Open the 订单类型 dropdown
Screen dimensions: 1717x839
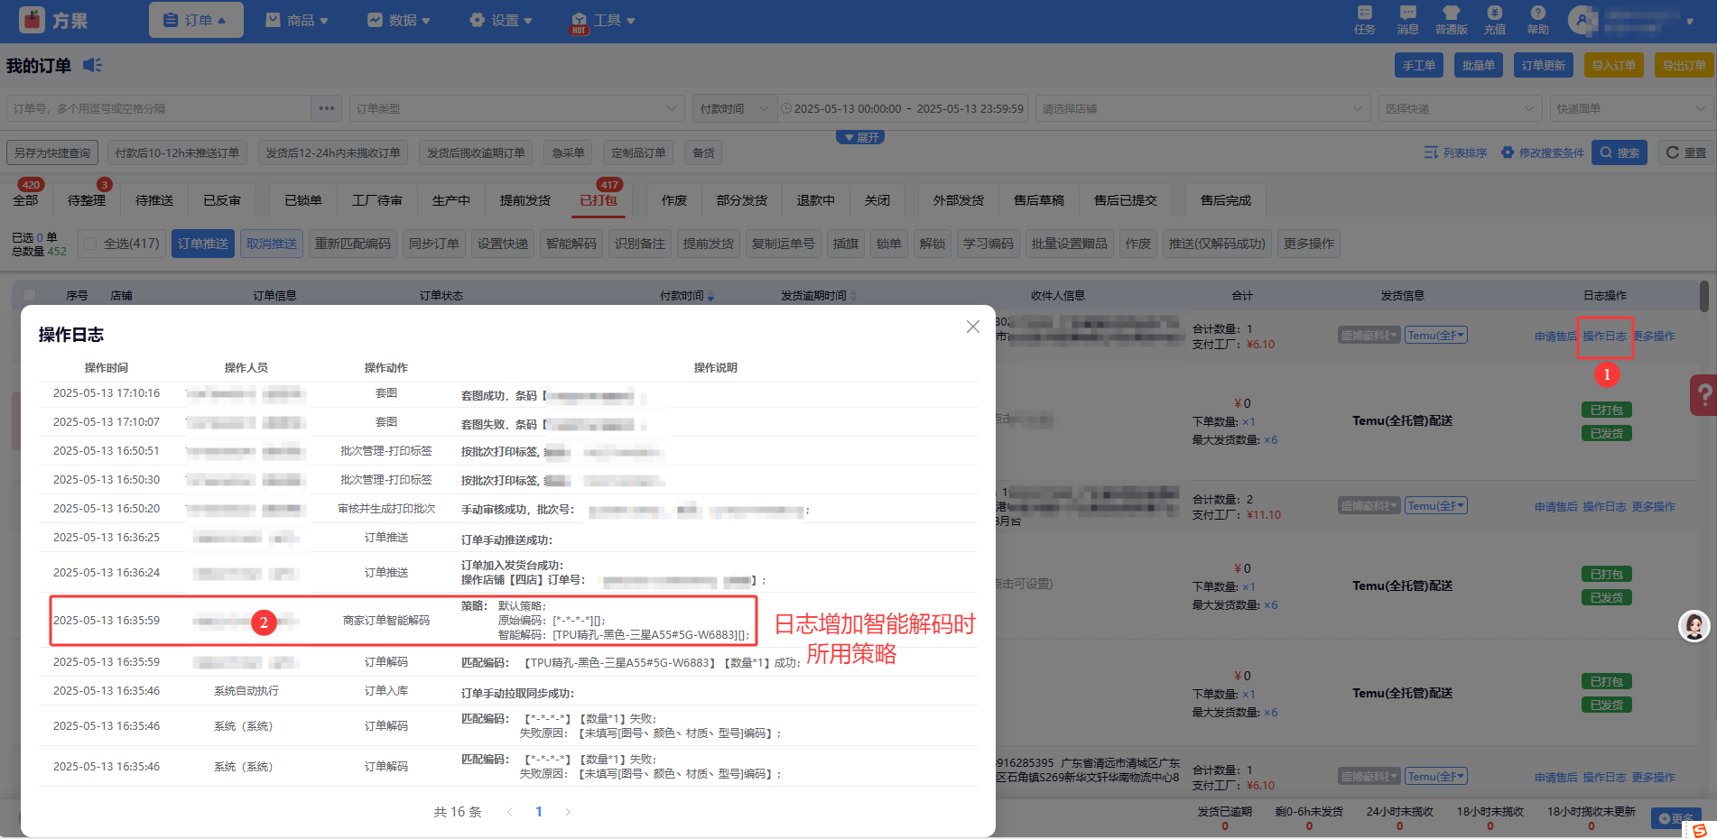[x=517, y=108]
